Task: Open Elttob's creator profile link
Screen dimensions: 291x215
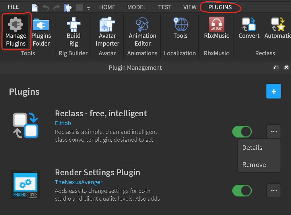Action: click(x=63, y=123)
